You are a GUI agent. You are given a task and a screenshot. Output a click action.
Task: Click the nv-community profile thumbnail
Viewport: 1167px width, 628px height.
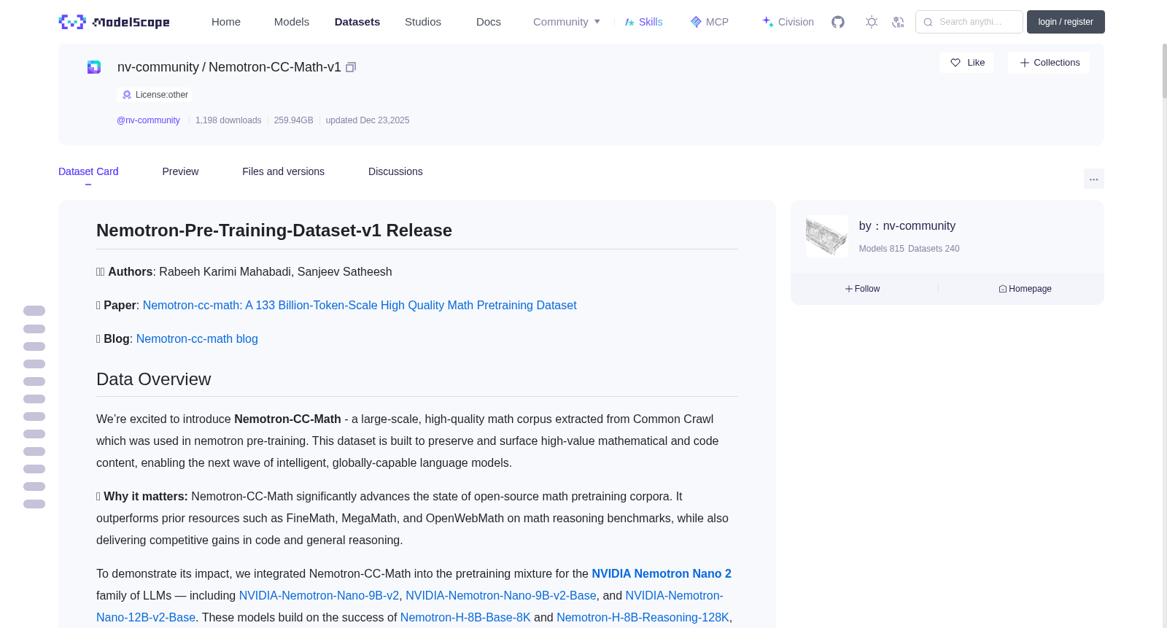(826, 236)
